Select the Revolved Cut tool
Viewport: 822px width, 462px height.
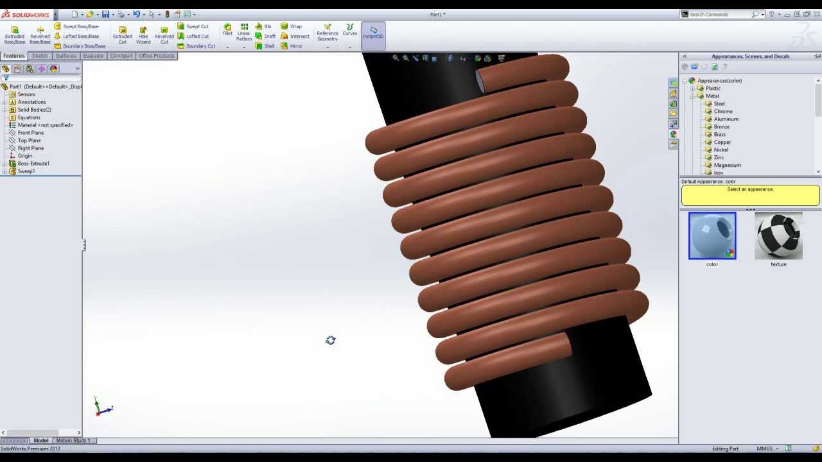click(164, 35)
